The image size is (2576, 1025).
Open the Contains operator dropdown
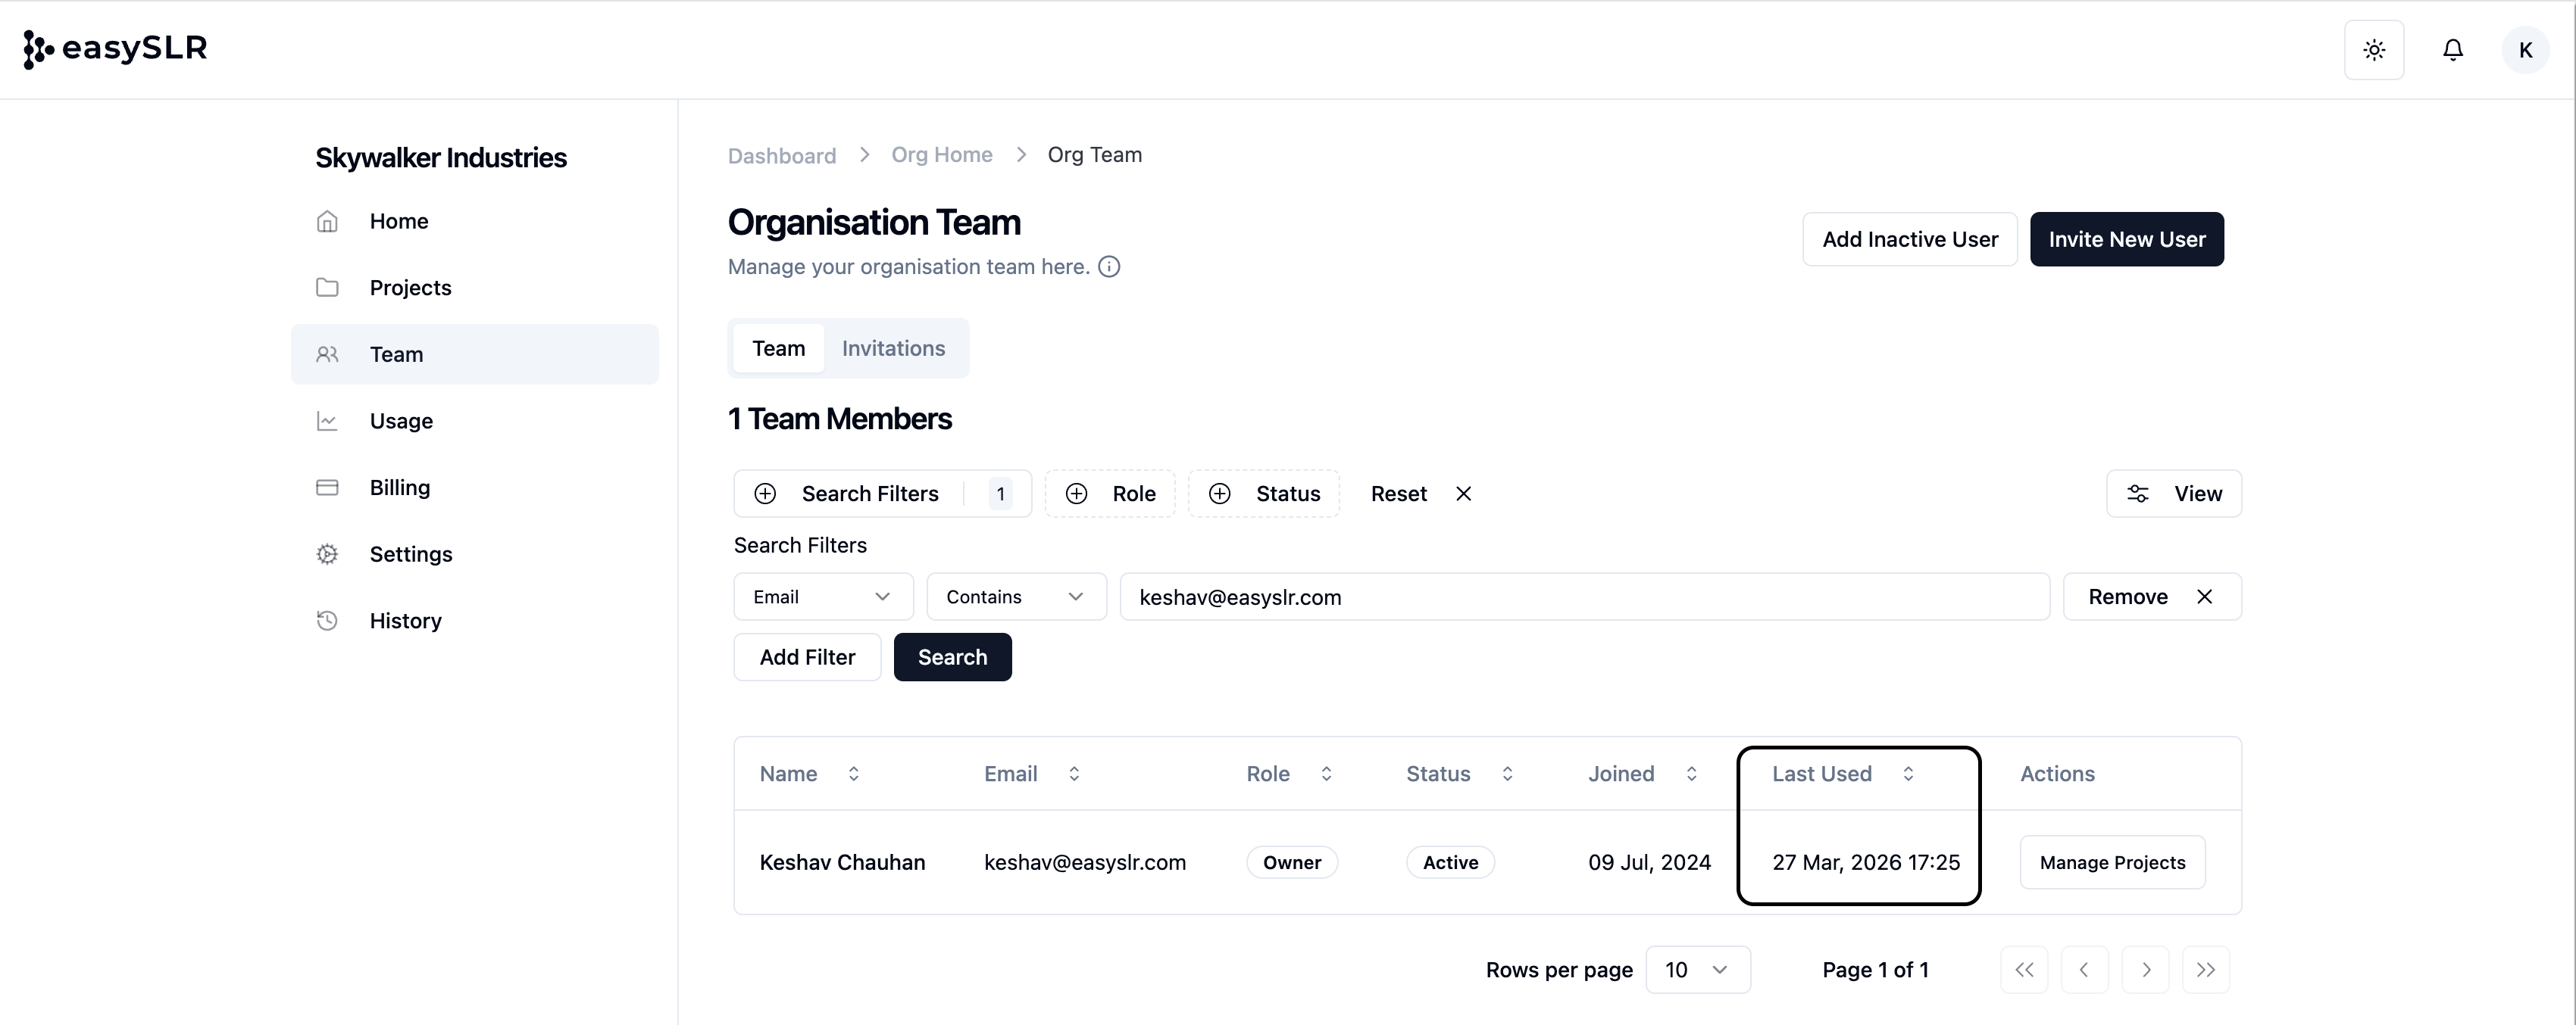1015,597
